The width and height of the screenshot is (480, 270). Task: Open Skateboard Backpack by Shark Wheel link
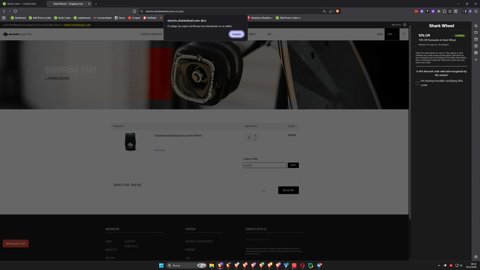tap(178, 136)
